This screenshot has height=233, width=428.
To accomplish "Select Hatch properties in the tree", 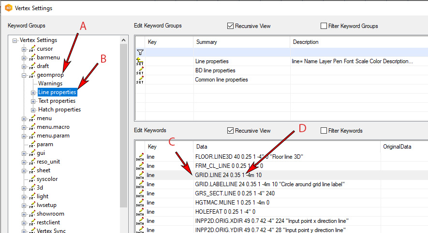I will [59, 110].
